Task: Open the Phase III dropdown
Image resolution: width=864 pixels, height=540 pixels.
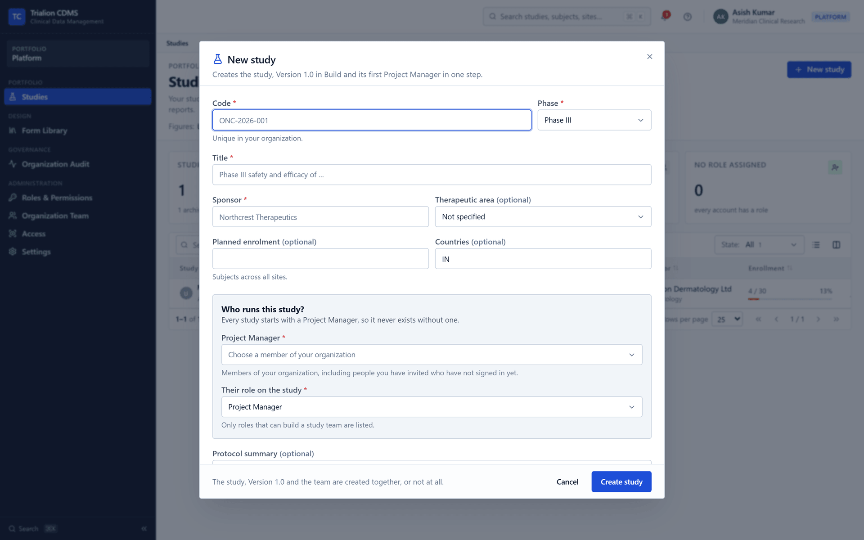Action: pos(594,120)
